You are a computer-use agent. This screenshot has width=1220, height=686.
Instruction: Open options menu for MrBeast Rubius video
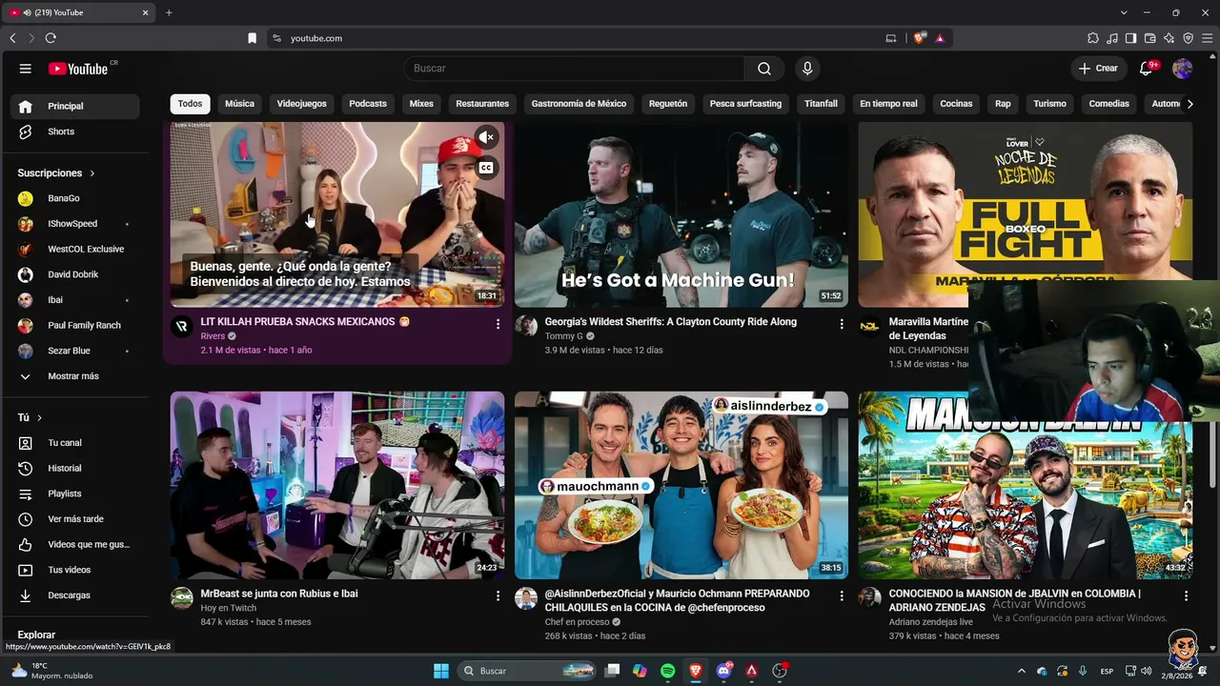coord(498,595)
